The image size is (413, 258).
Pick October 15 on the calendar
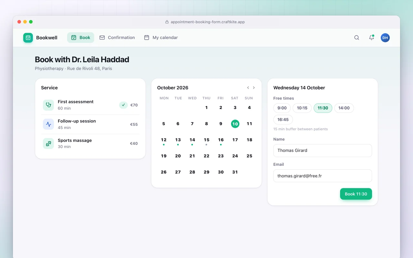pos(206,140)
